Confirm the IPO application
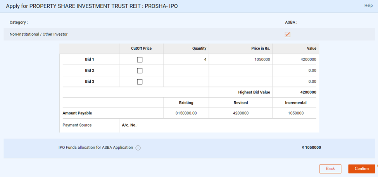The width and height of the screenshot is (378, 177). point(361,168)
